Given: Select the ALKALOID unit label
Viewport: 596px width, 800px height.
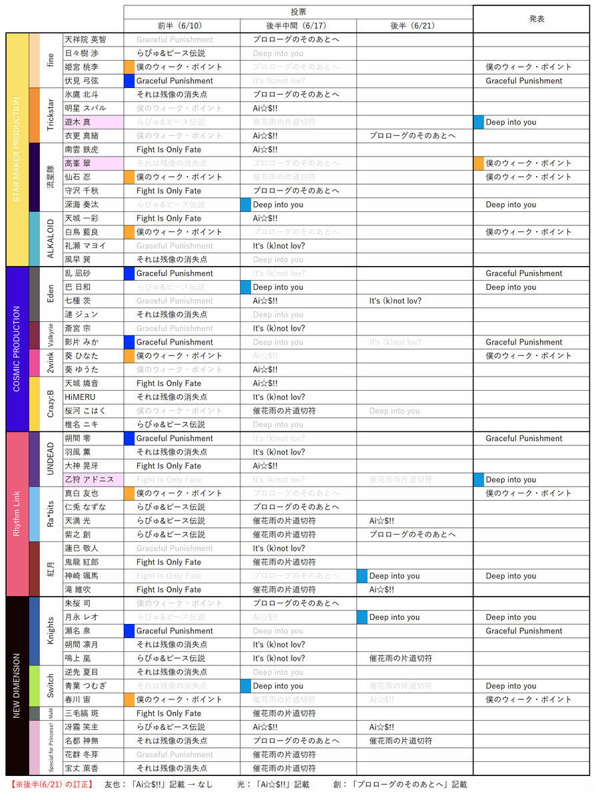Looking at the screenshot, I should point(51,239).
